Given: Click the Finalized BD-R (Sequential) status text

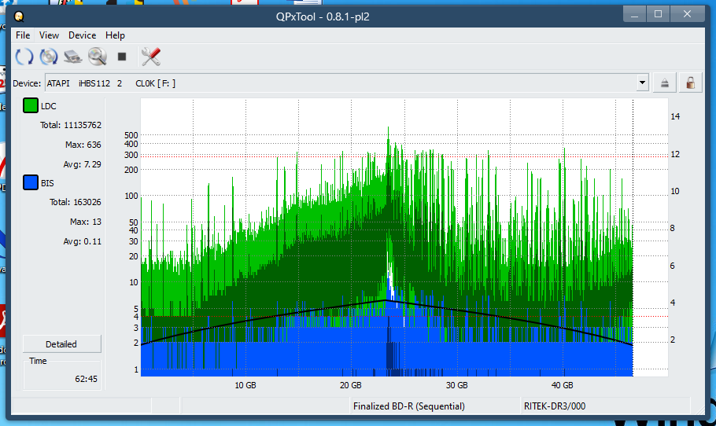Looking at the screenshot, I should (408, 406).
